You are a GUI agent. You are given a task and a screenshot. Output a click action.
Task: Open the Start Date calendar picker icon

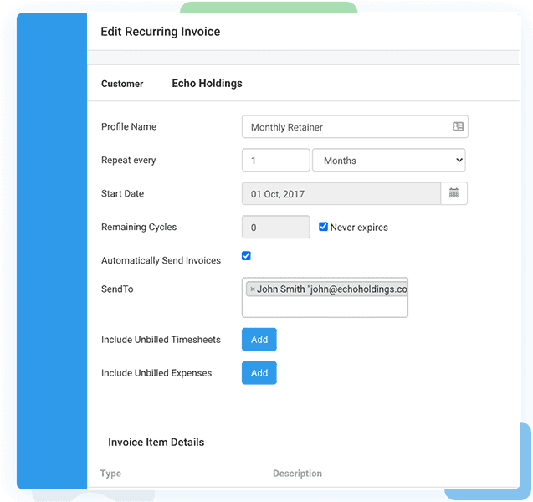point(454,193)
